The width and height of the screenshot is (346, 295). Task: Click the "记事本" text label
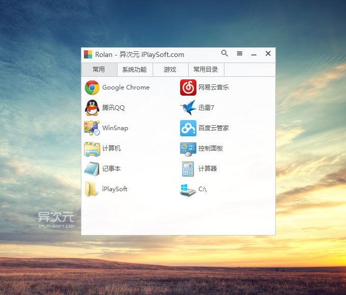pyautogui.click(x=111, y=168)
